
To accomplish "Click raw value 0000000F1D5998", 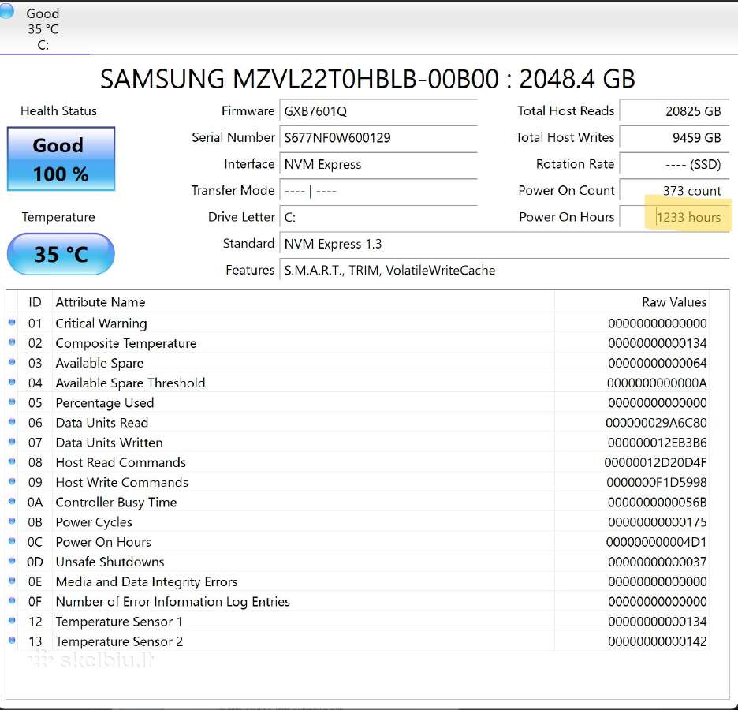I will [657, 482].
